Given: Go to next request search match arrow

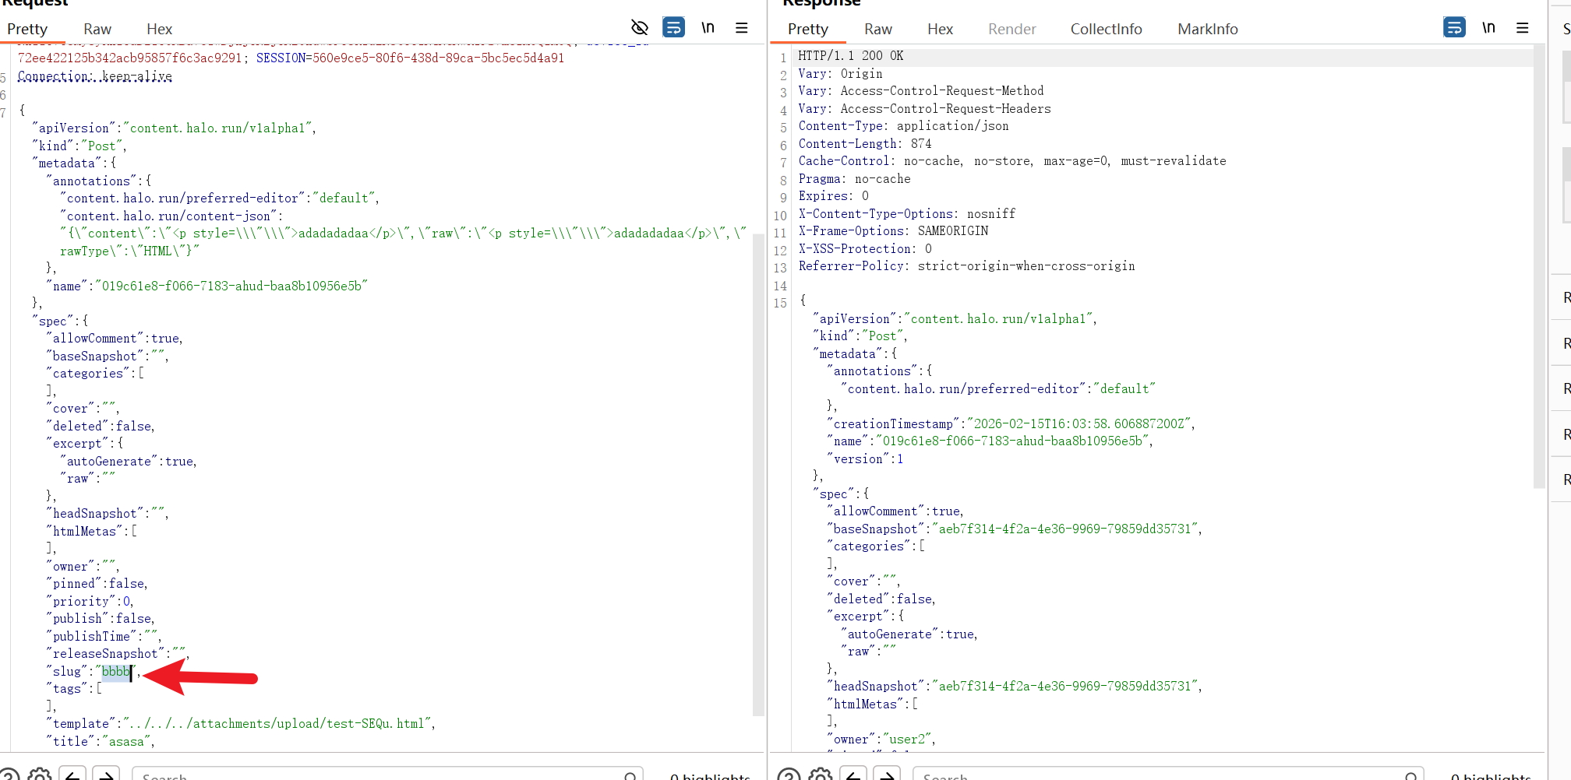Looking at the screenshot, I should click(106, 775).
